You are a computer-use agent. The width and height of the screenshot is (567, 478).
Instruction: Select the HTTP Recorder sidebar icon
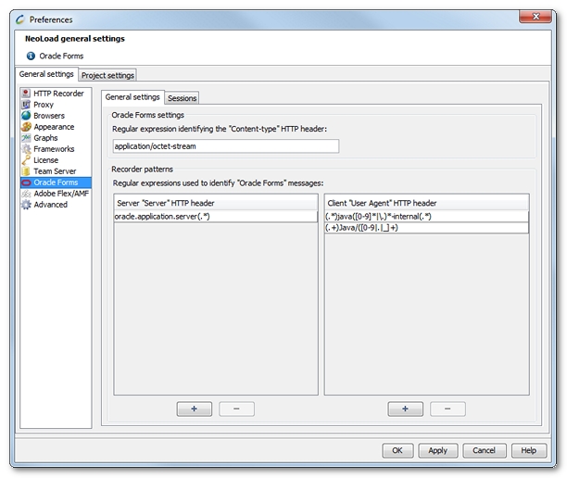click(26, 94)
